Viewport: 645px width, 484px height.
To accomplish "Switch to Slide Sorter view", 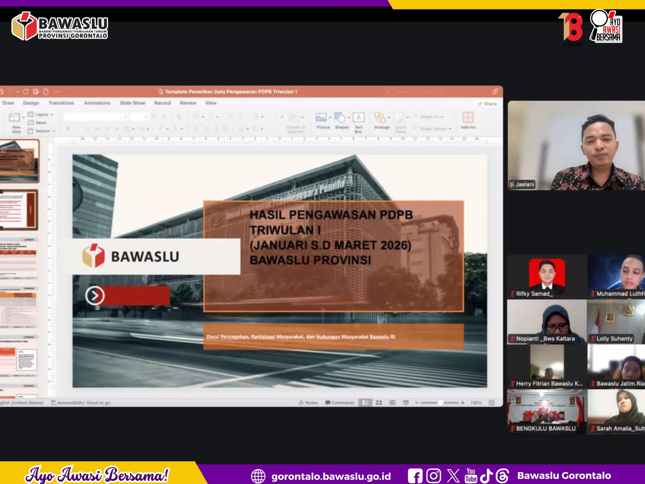I will 379,403.
